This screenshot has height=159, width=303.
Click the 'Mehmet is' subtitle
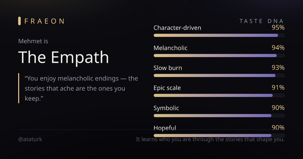tap(33, 41)
